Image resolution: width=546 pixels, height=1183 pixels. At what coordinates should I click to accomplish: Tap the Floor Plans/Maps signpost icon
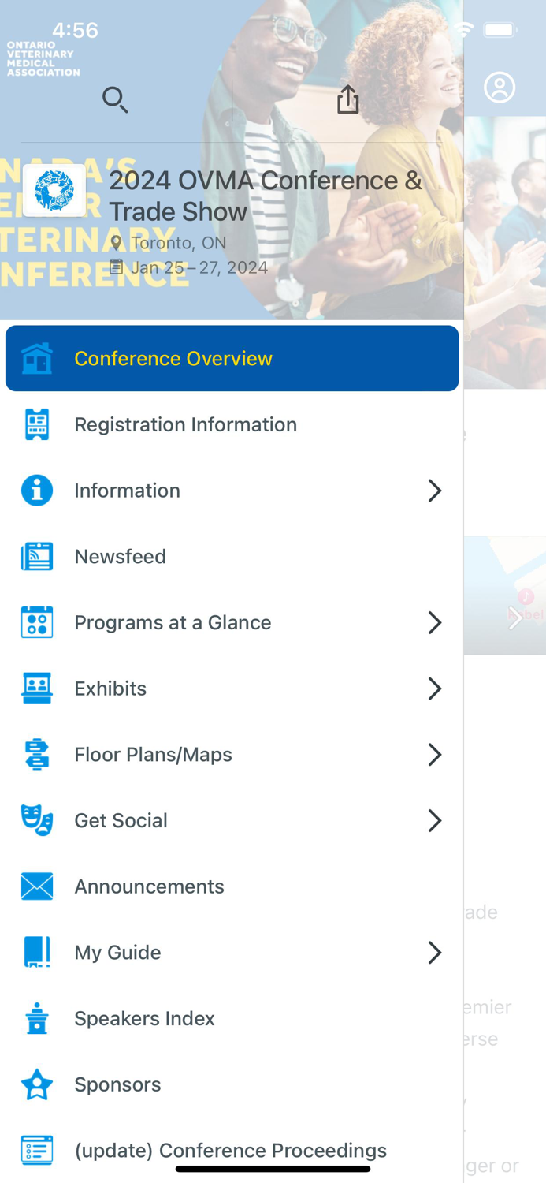click(36, 755)
